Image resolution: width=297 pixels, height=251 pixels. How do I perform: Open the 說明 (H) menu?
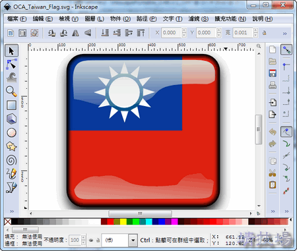[262, 19]
